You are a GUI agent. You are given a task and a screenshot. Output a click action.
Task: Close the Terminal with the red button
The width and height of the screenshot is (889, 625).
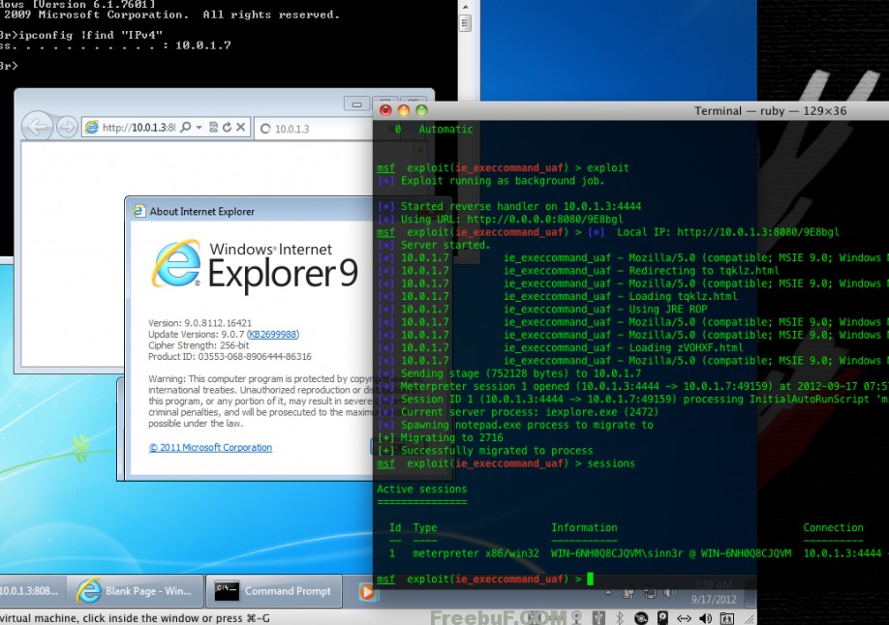385,110
